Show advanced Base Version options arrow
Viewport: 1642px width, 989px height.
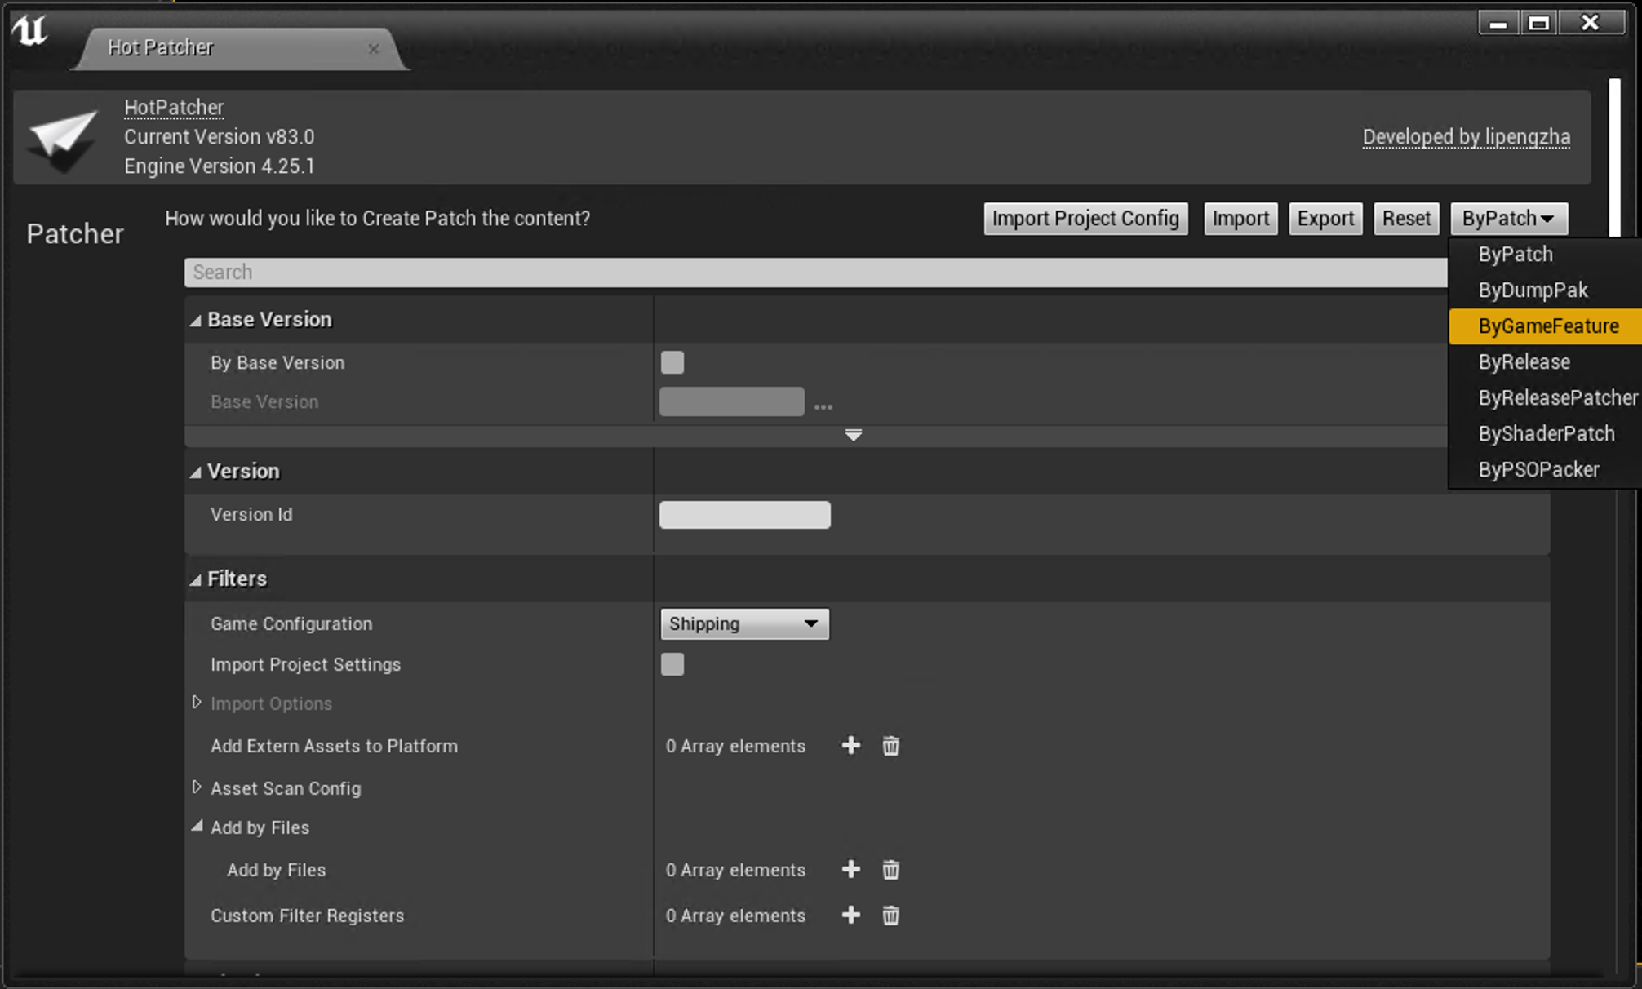(853, 436)
